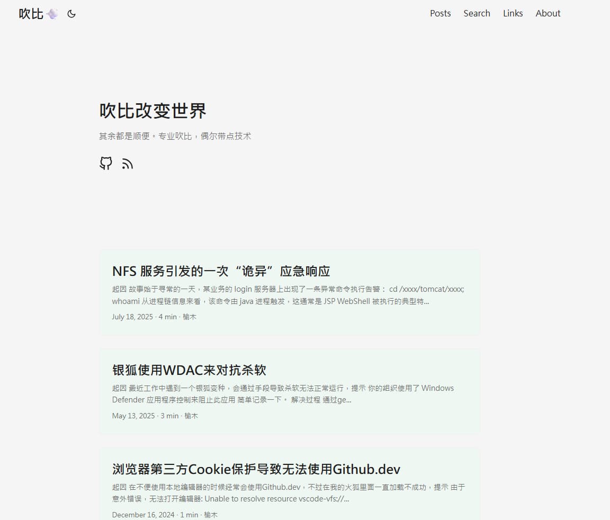610x520 pixels.
Task: Open the Search page
Action: tap(476, 13)
